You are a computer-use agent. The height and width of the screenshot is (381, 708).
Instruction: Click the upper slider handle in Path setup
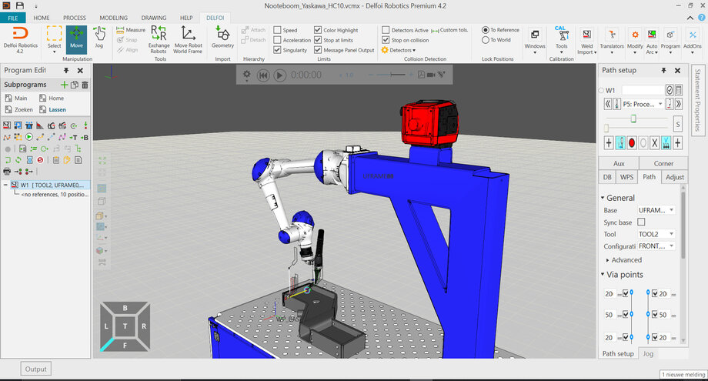(x=633, y=118)
